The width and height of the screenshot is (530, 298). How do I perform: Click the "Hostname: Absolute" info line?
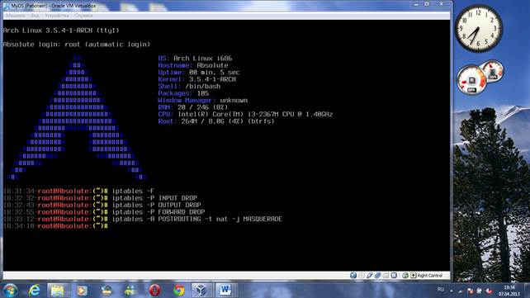pyautogui.click(x=193, y=65)
